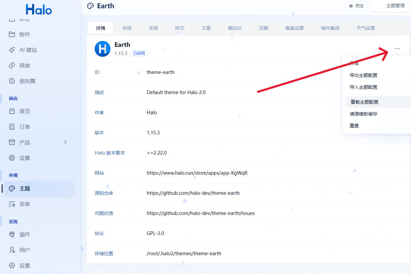The image size is (411, 274).
Task: Click the 描述 value Default theme for Halo 2.0
Action: coord(176,92)
